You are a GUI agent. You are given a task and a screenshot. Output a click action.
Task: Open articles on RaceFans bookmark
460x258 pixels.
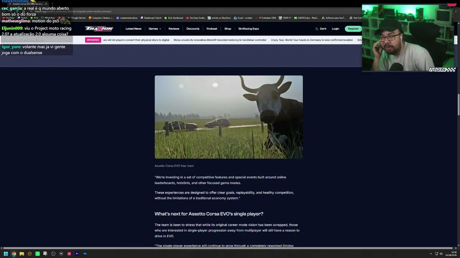click(x=219, y=18)
